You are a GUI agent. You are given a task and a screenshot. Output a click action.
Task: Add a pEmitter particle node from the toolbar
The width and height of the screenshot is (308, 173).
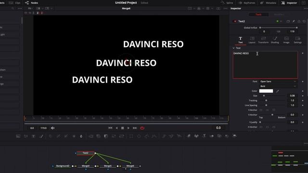pos(164,136)
